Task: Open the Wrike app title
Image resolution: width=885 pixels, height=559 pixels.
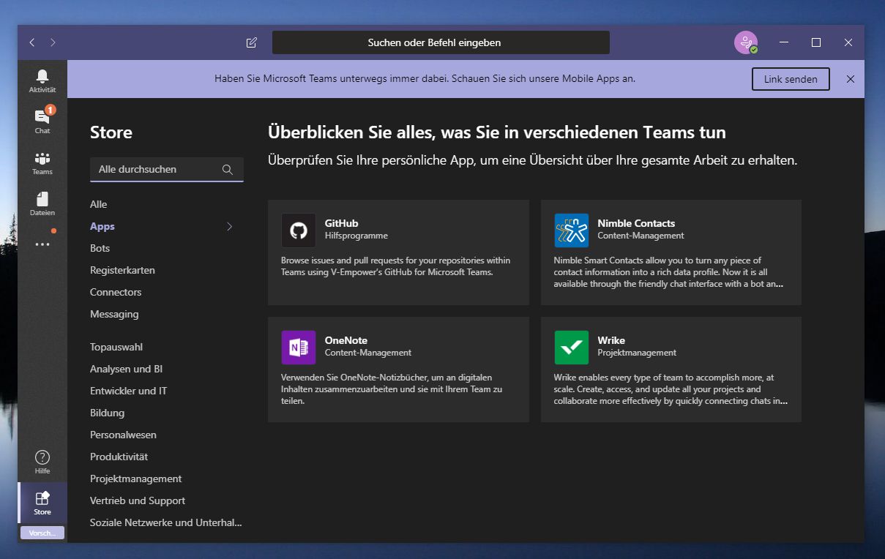Action: (x=611, y=340)
